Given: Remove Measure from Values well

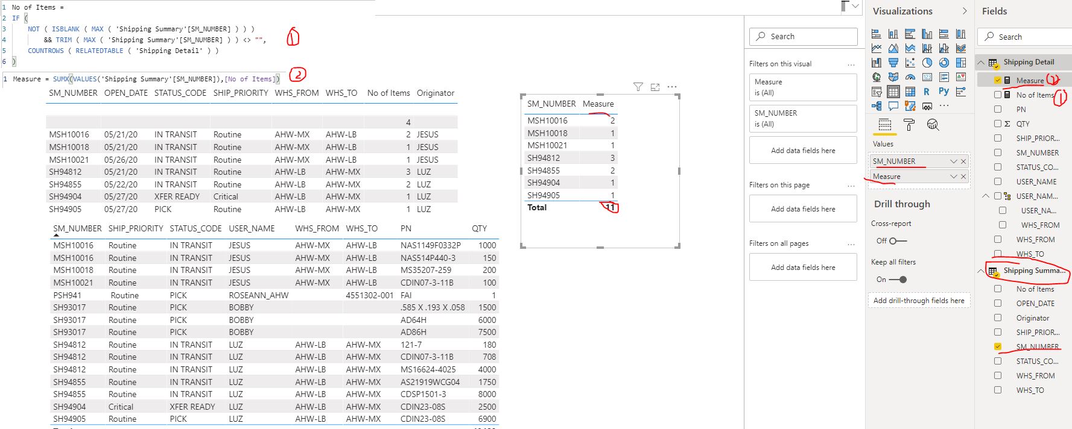Looking at the screenshot, I should tap(963, 177).
